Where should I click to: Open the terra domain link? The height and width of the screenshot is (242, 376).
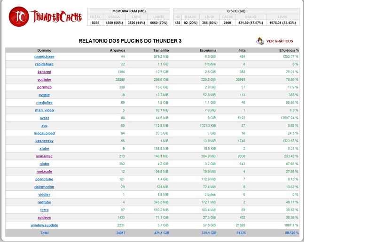coord(44,210)
